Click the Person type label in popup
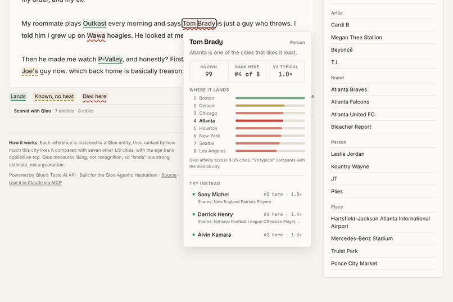 [x=297, y=43]
